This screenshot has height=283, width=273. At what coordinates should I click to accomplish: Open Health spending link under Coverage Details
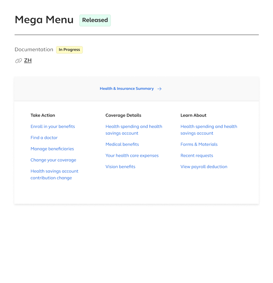click(134, 130)
